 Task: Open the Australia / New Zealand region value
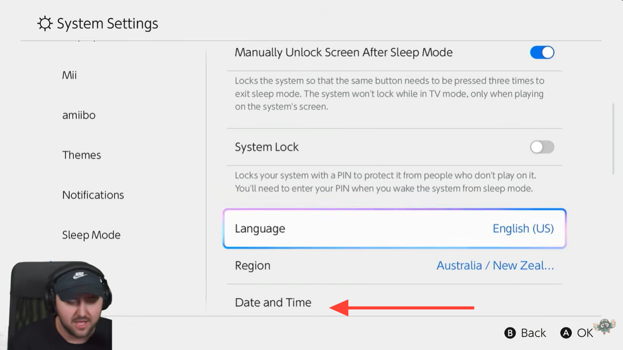(x=495, y=265)
